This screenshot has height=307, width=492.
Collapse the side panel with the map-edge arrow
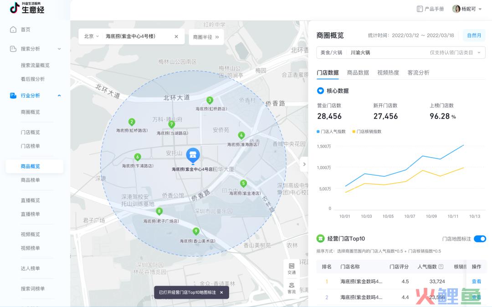[x=304, y=164]
